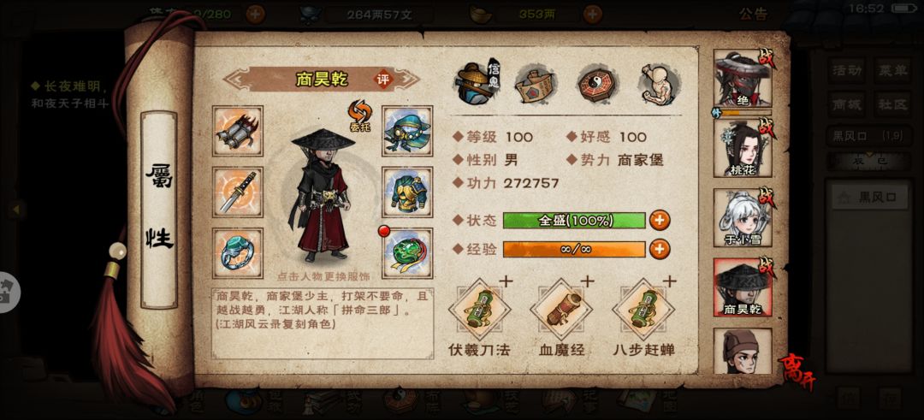Open the 血魔经 skill scroll
Viewport: 924px width, 420px height.
[x=560, y=310]
